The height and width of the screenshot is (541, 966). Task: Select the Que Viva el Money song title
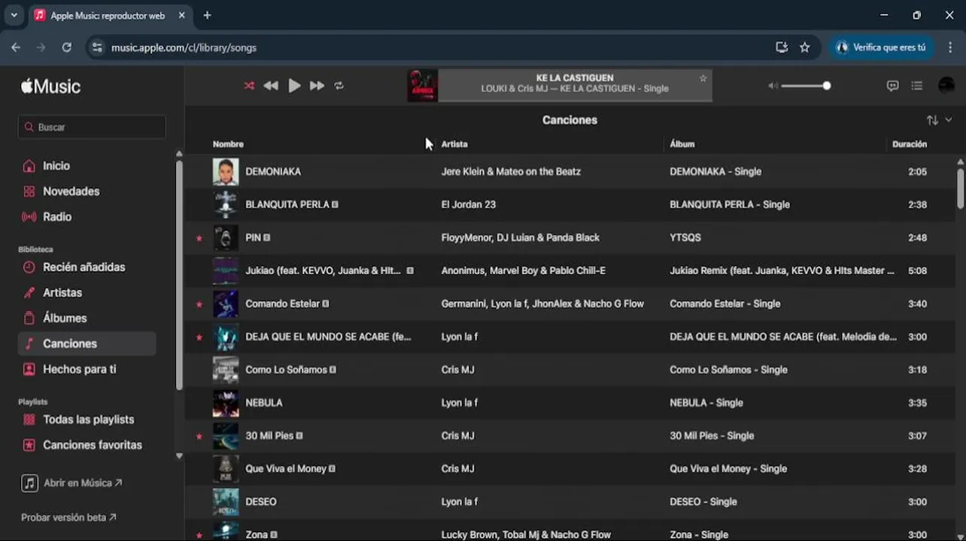(286, 469)
